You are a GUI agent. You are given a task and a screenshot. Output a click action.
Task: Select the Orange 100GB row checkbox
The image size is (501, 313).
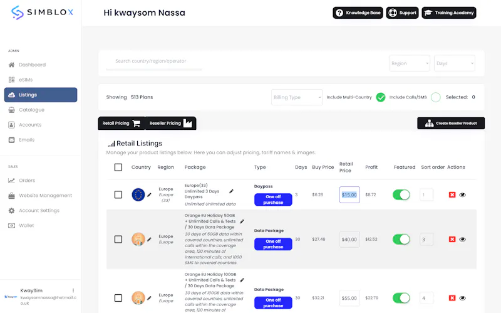[x=118, y=298]
